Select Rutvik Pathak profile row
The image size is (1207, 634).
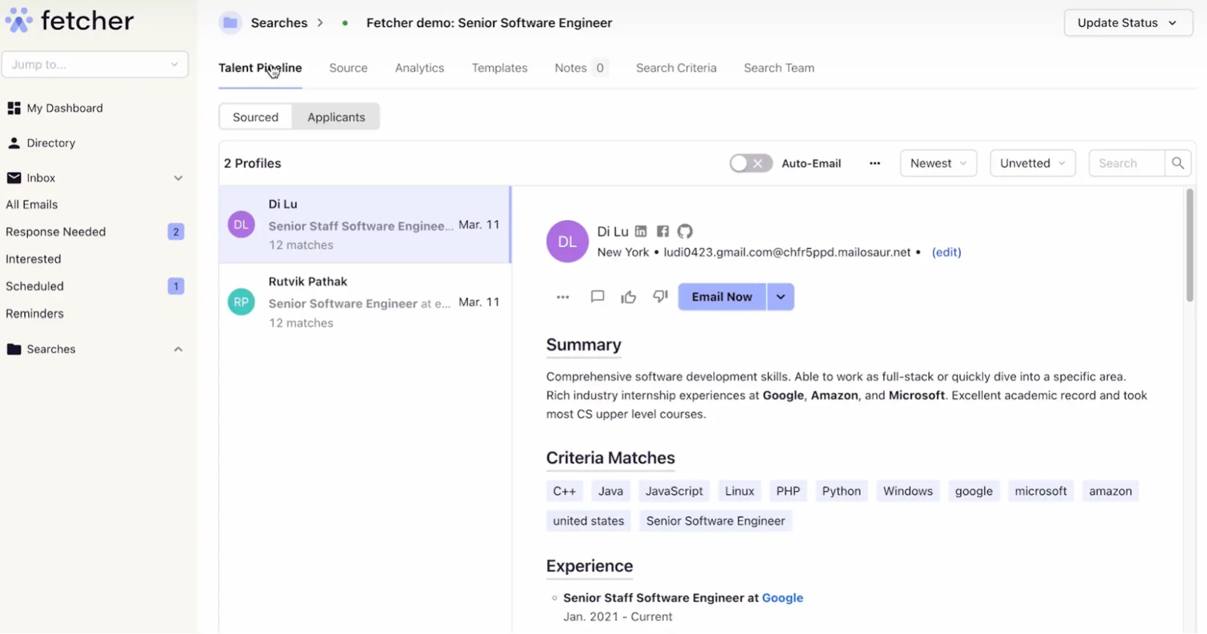pyautogui.click(x=365, y=302)
